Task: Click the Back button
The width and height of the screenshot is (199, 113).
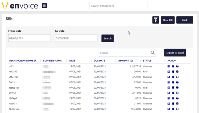Action: [x=185, y=20]
